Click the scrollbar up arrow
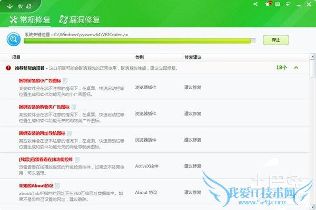The image size is (316, 210). click(x=312, y=57)
